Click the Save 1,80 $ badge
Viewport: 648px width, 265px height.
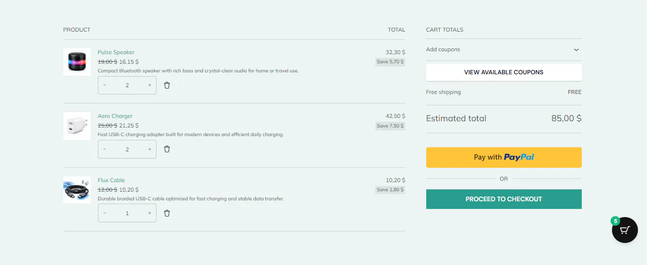[x=390, y=190]
